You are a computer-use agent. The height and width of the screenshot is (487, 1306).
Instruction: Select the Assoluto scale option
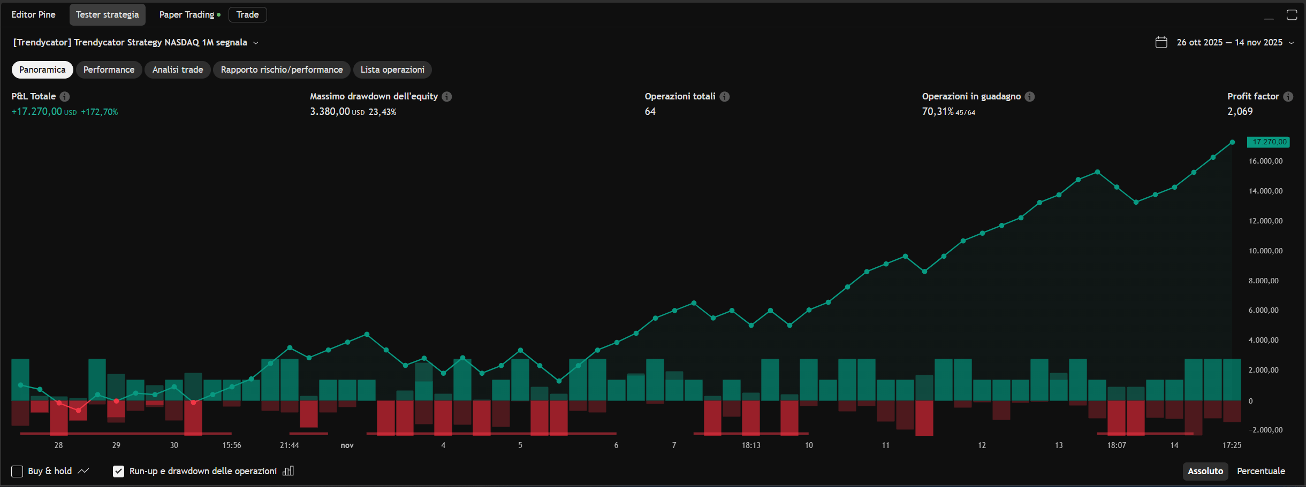click(x=1205, y=471)
